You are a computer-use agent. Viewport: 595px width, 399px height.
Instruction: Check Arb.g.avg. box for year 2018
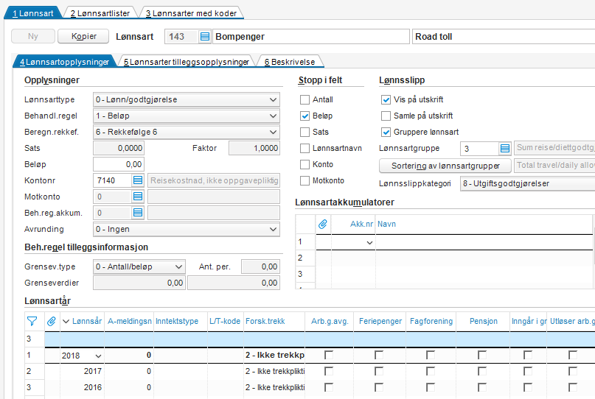329,355
